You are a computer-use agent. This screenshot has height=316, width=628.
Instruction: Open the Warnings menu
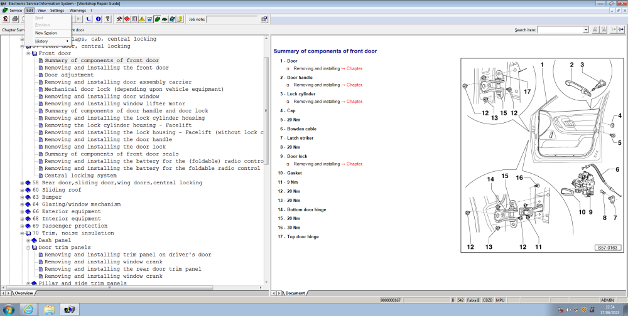(x=78, y=11)
